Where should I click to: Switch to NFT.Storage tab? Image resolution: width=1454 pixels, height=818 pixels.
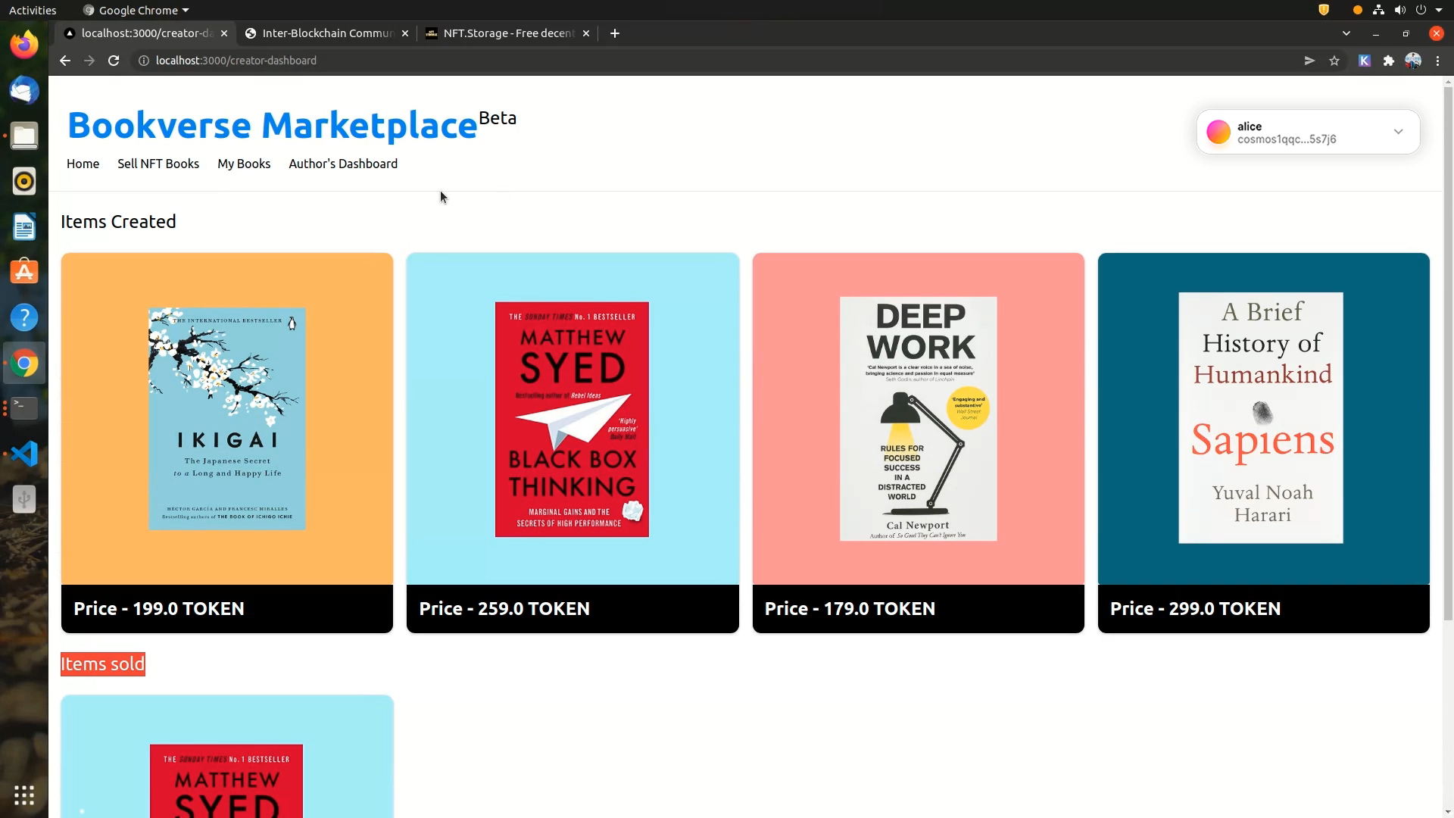[507, 33]
